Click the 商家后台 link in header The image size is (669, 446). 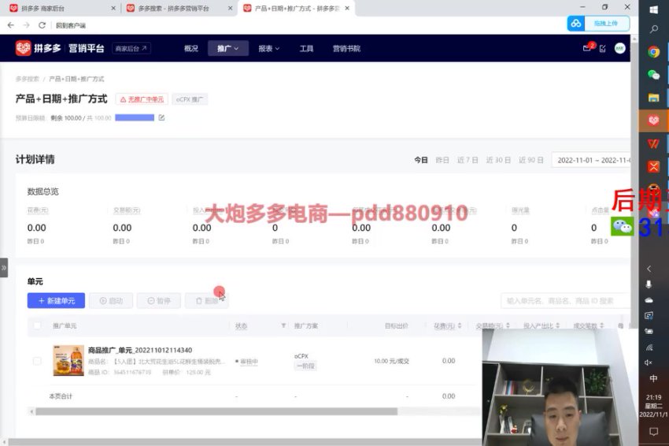[131, 48]
